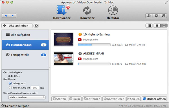Click the 10 Highest-Earning video thumbnail
Image resolution: width=169 pixels, height=108 pixels.
pos(63,39)
